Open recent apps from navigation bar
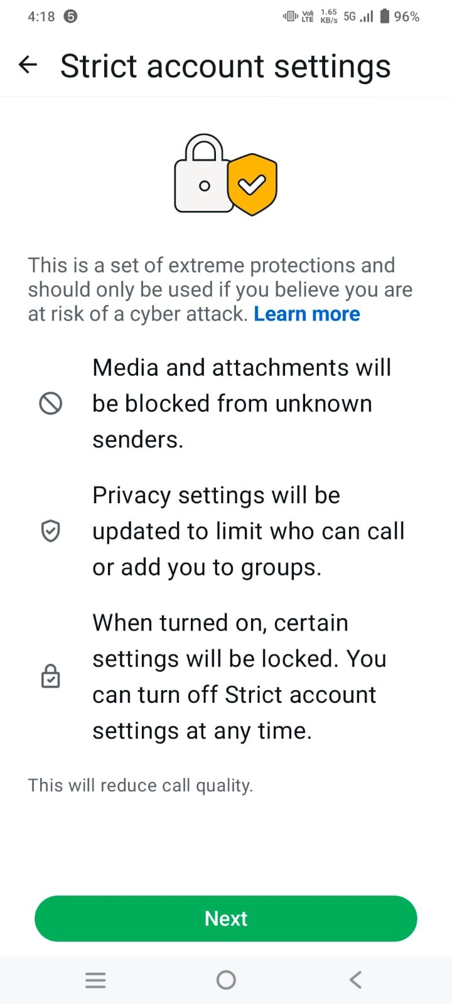Image resolution: width=452 pixels, height=1004 pixels. (95, 980)
